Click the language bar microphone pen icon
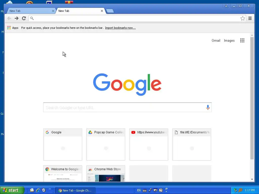259x194 pixels. pos(150,190)
